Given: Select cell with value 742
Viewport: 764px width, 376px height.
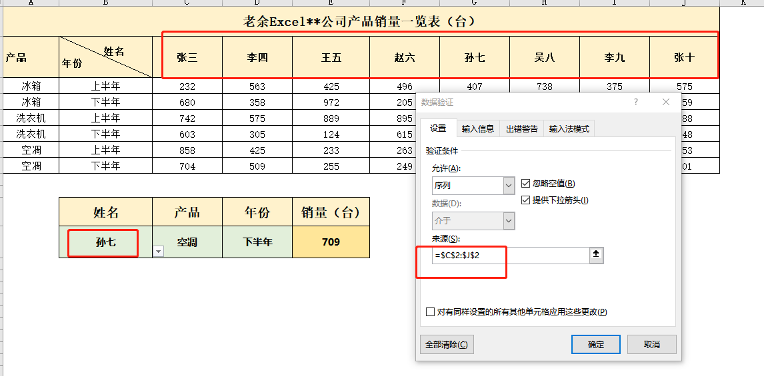Looking at the screenshot, I should [x=187, y=118].
